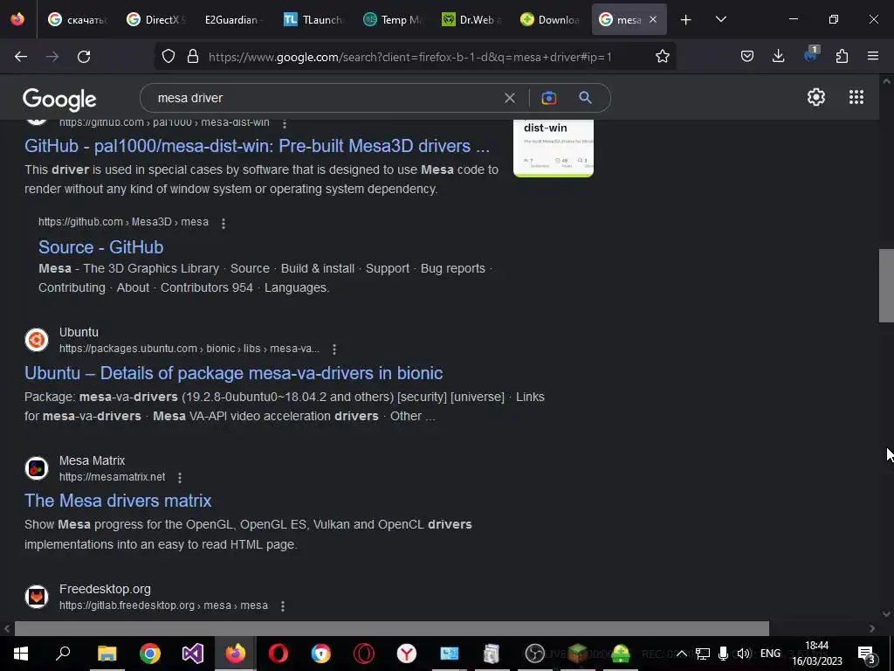Image resolution: width=894 pixels, height=671 pixels.
Task: Open Firefox extensions puzzle icon
Action: [x=842, y=57]
